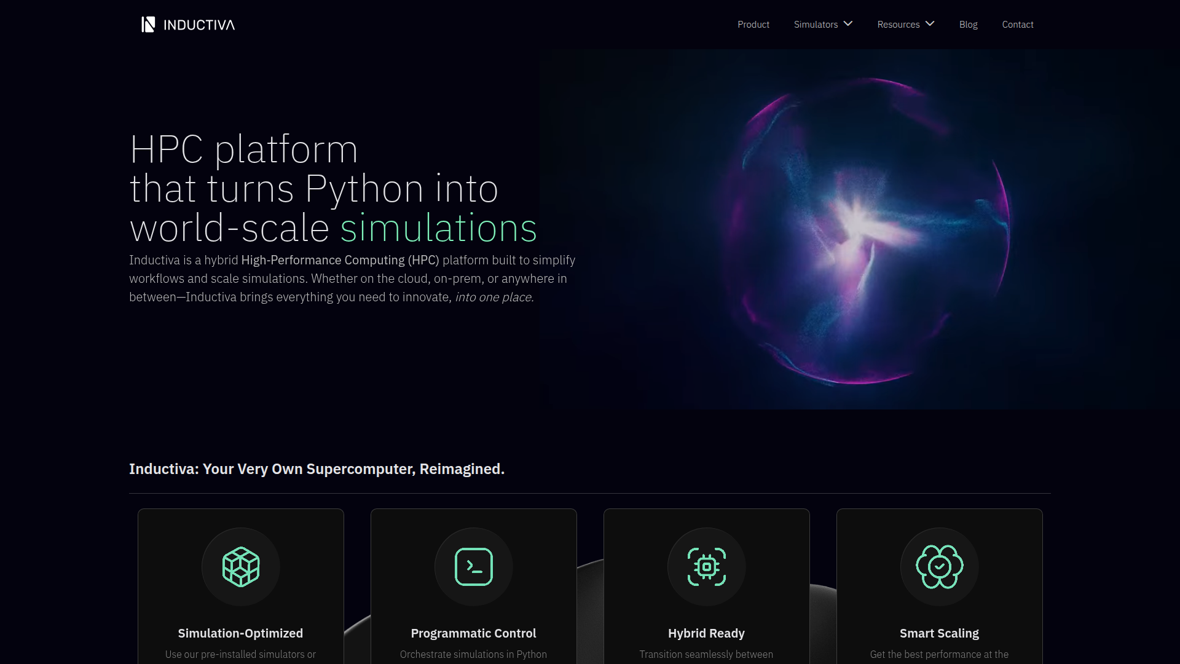Click the "HPC platform" headline line

pos(244,149)
